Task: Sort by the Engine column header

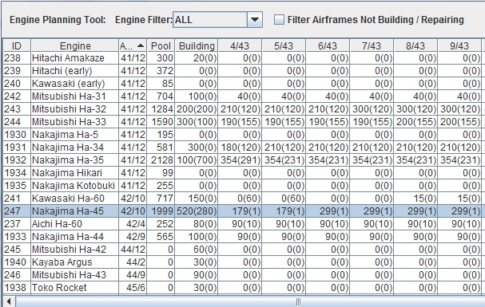Action: point(75,45)
